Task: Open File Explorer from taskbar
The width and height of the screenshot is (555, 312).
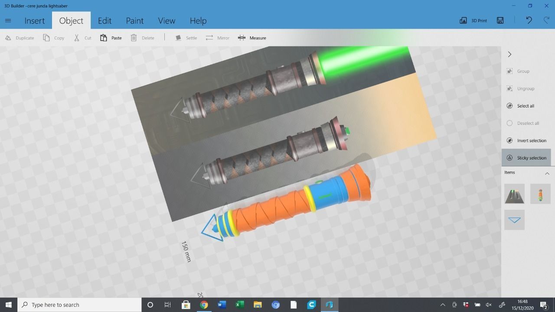Action: coord(258,305)
